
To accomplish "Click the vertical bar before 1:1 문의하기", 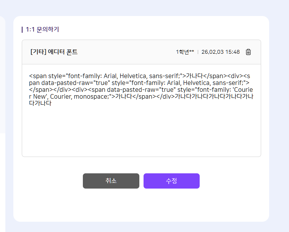I will pyautogui.click(x=23, y=29).
